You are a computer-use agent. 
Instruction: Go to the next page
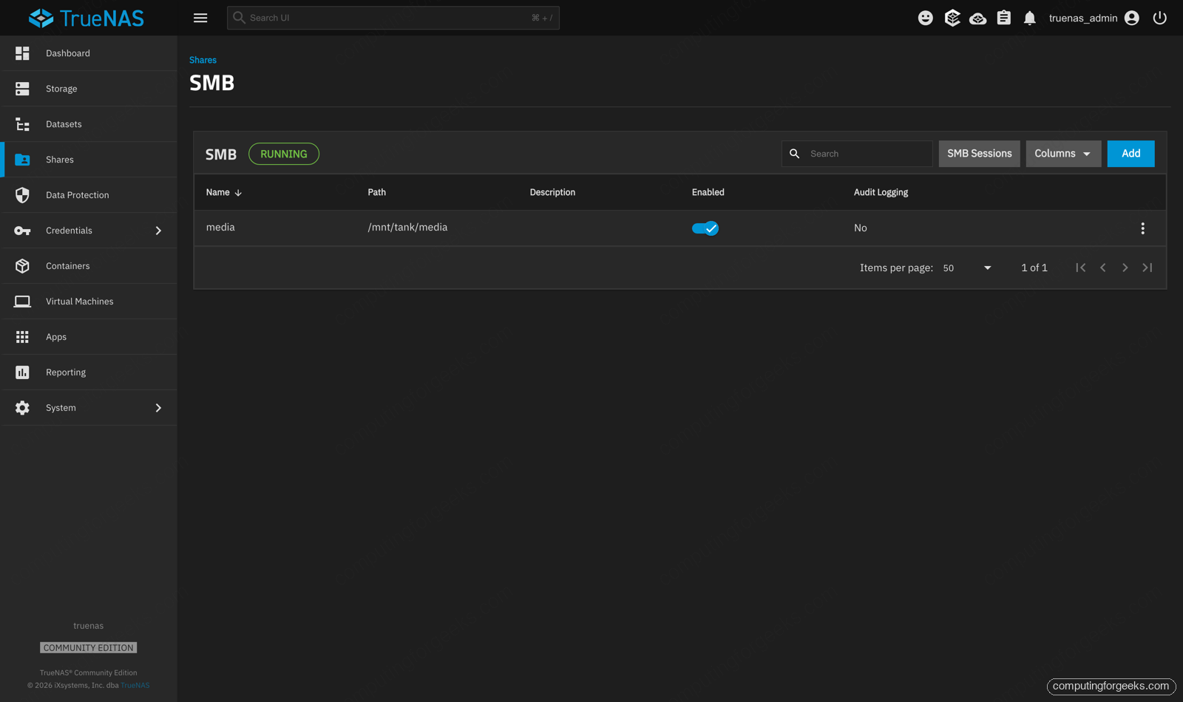coord(1125,267)
